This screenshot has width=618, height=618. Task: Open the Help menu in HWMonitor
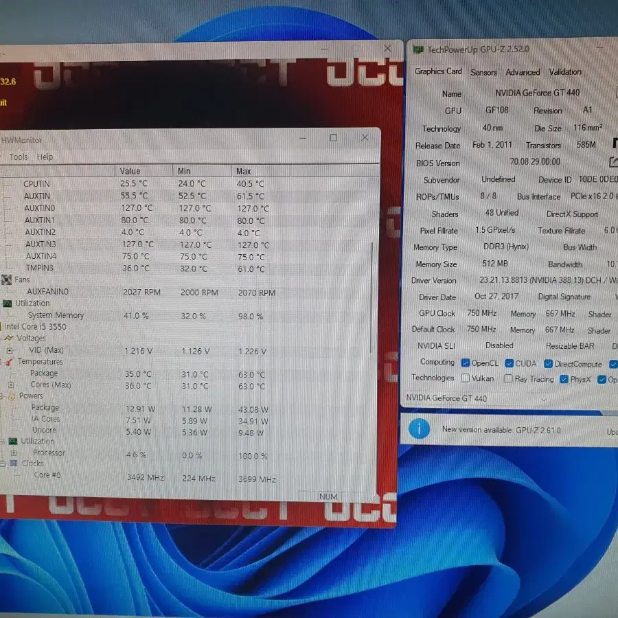point(45,157)
